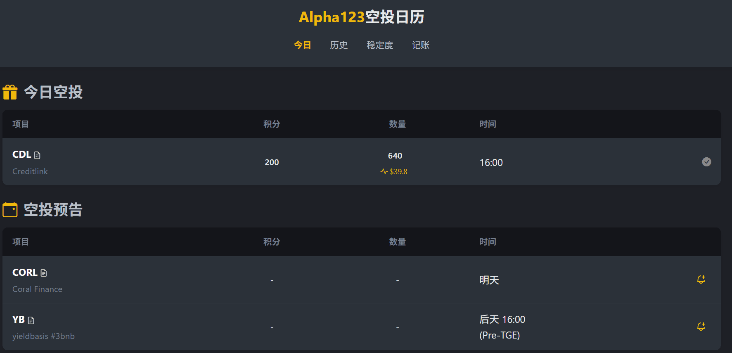Switch to the 今日 tab
This screenshot has height=353, width=732.
pos(302,45)
